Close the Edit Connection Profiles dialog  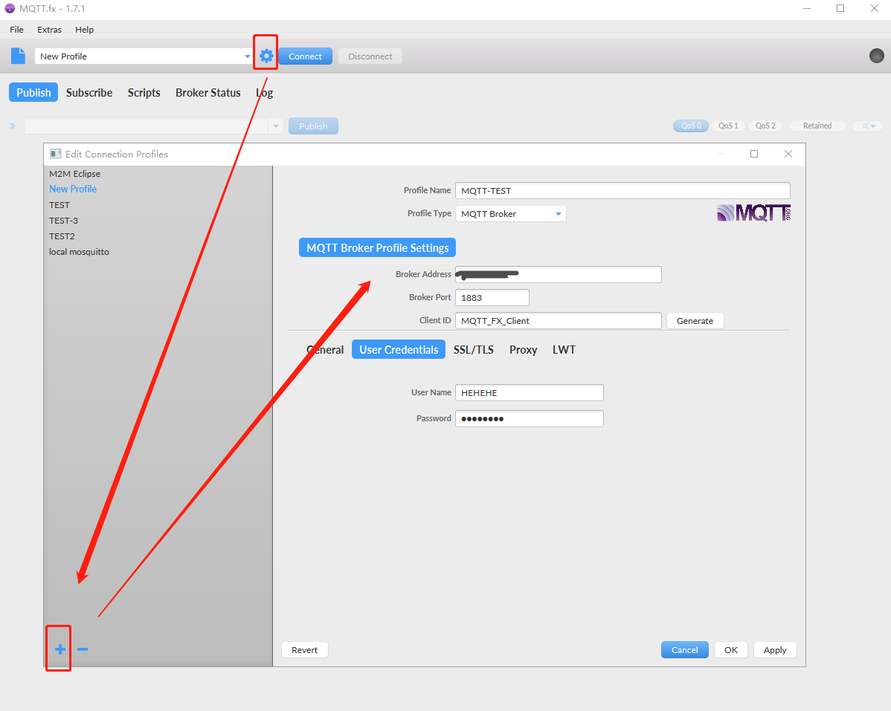click(x=788, y=154)
